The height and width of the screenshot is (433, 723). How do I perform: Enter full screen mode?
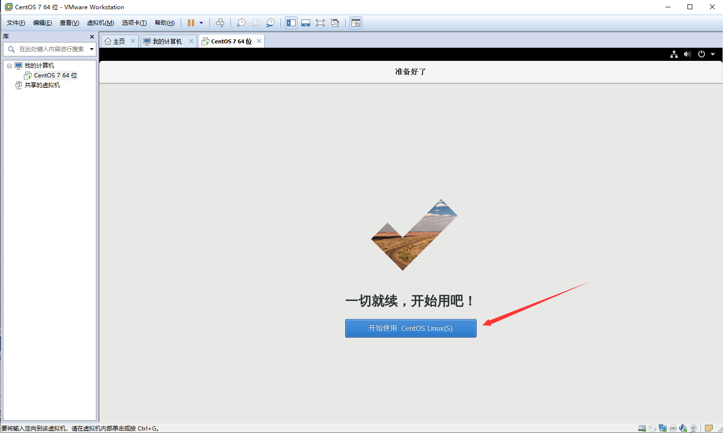[x=320, y=23]
